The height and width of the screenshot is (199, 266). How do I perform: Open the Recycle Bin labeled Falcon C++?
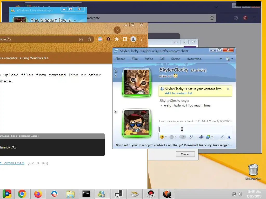click(x=253, y=172)
